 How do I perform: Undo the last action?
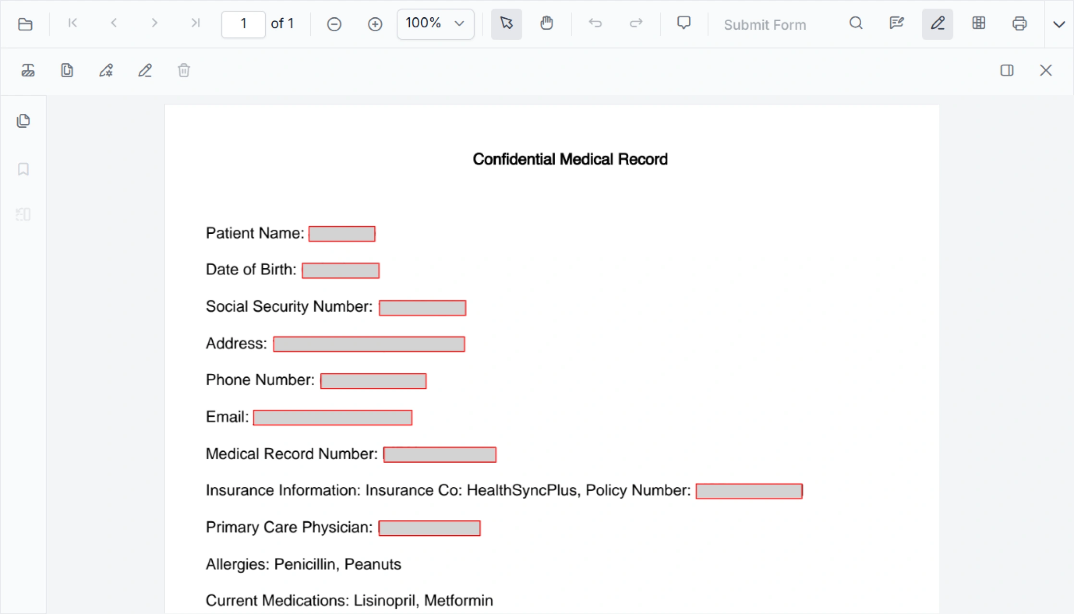[x=596, y=24]
